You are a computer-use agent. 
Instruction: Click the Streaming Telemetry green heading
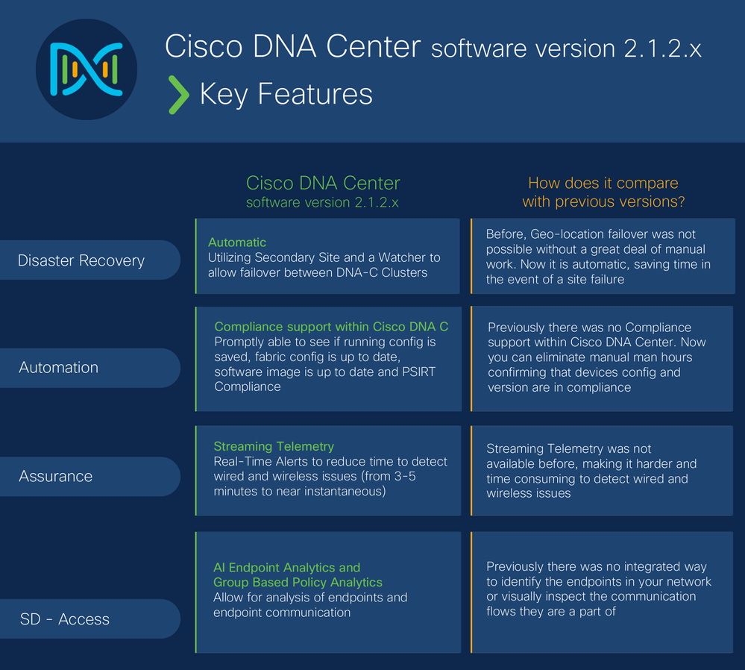[x=274, y=446]
